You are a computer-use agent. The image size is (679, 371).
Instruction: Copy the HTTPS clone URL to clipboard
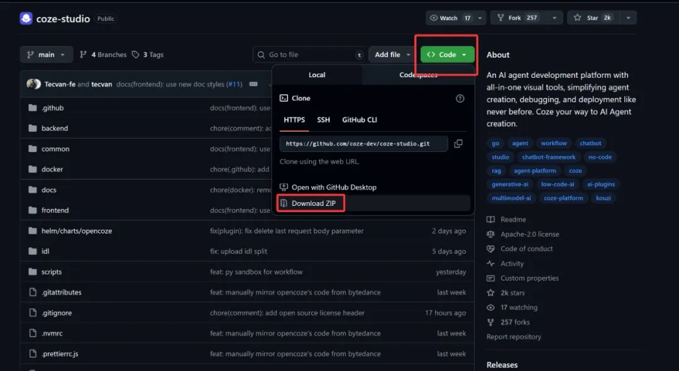click(x=458, y=144)
